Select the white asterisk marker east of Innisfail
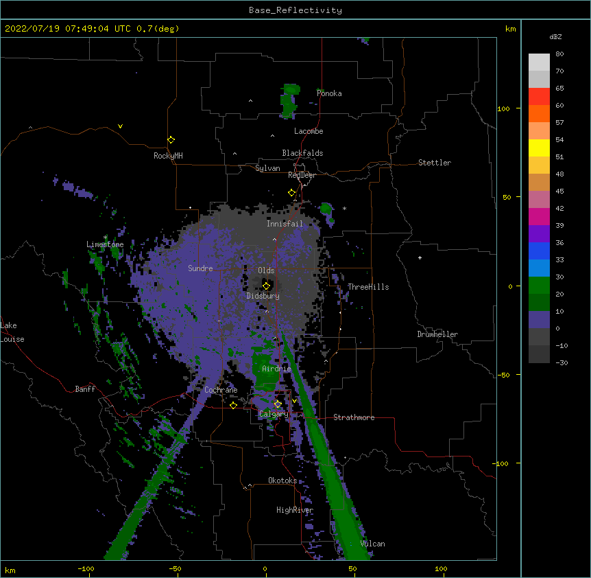Screen dimensions: 591x578 (x=344, y=208)
